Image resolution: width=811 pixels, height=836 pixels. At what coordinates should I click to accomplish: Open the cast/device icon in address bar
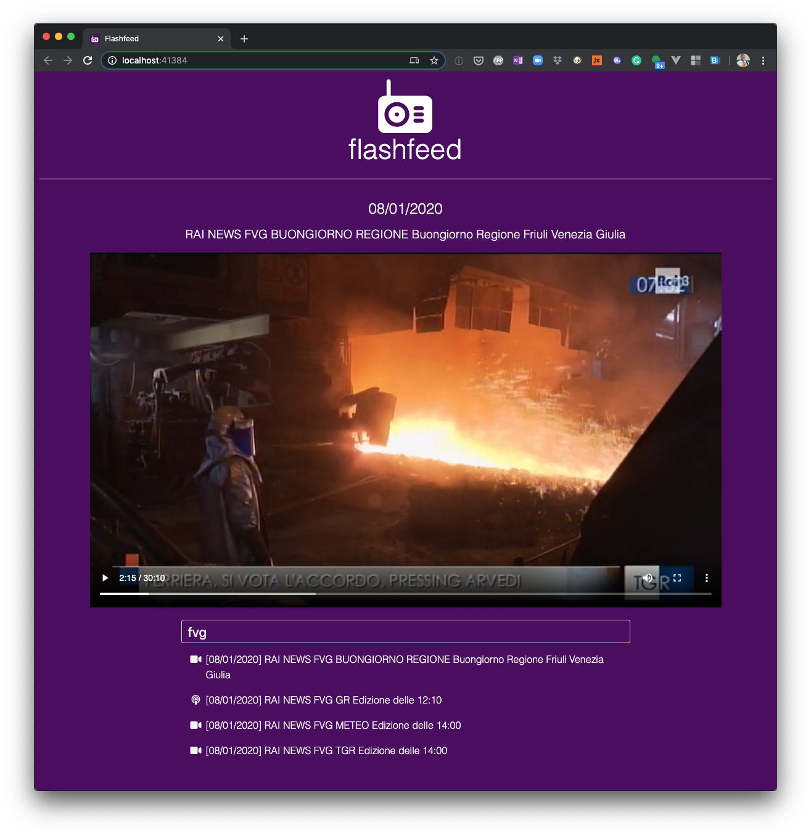click(414, 60)
